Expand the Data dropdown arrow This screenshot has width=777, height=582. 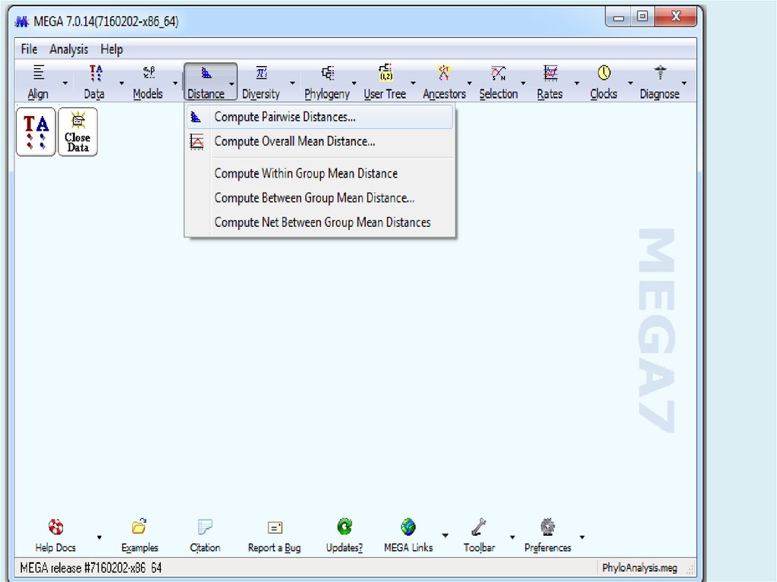coord(121,83)
